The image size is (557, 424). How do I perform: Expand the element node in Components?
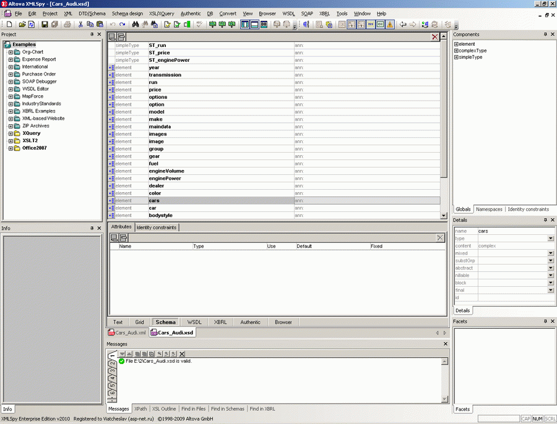pos(456,44)
